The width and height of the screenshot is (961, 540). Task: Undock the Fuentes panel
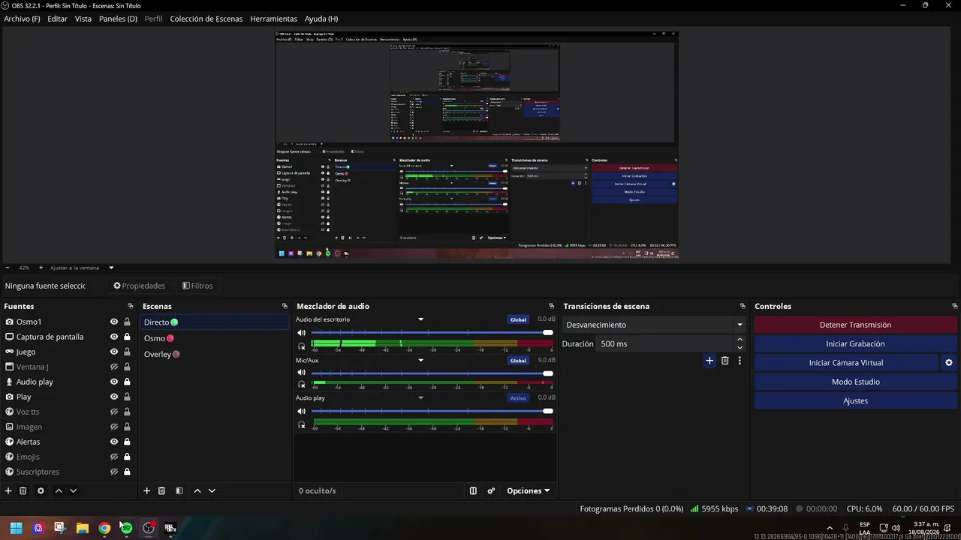(x=131, y=306)
